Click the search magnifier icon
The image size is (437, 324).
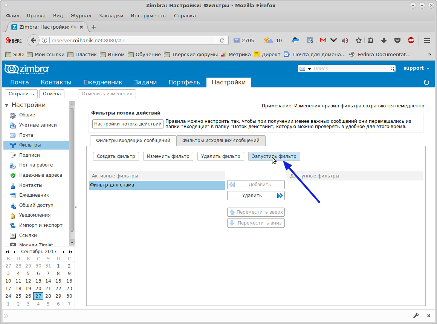click(x=393, y=69)
